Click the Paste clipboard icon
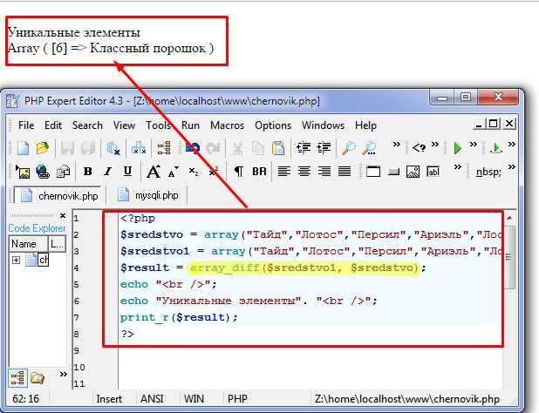 (278, 148)
